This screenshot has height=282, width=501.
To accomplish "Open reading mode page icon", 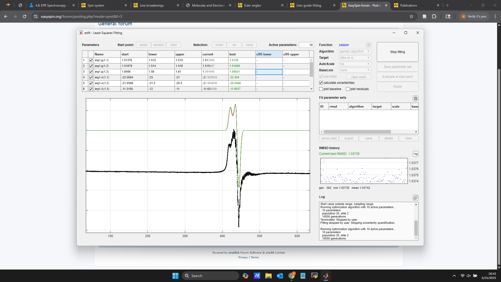I will [425, 16].
